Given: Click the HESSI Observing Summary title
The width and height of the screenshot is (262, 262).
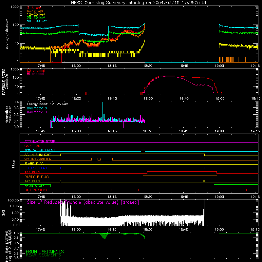Looking at the screenshot, I should pyautogui.click(x=139, y=3).
